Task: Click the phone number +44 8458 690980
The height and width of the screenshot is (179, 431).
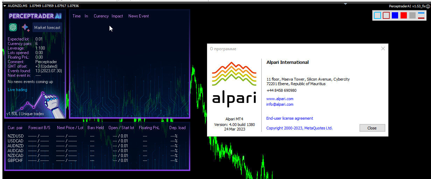Action: [281, 90]
